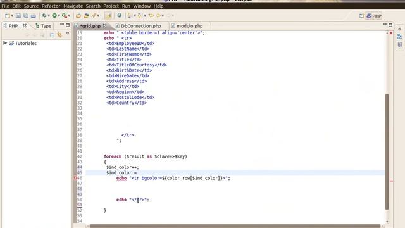Click the <td>EmployeeID</td> code line
Viewport: 405px width, 228px height.
(x=130, y=44)
